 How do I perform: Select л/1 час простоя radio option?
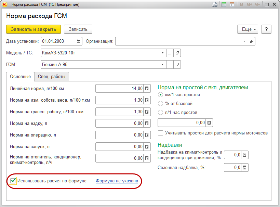click(160, 113)
